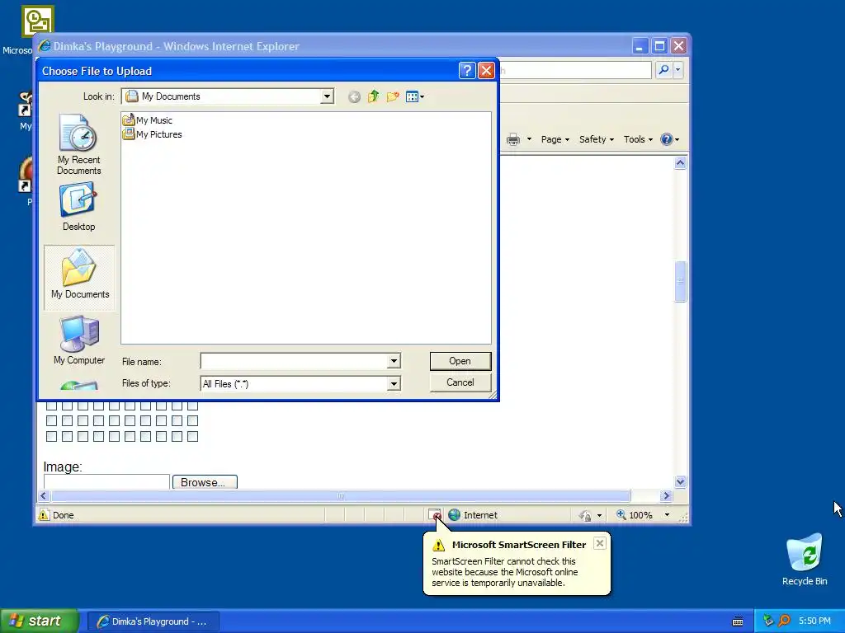Click the orange search tray icon

coord(784,621)
